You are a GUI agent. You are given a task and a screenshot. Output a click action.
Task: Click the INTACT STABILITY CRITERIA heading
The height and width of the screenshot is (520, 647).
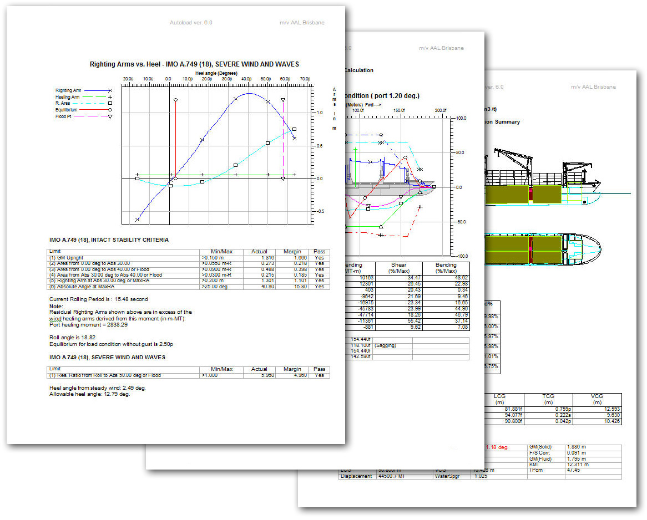click(x=109, y=240)
